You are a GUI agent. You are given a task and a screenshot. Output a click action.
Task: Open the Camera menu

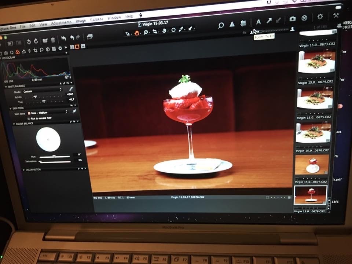coord(97,19)
